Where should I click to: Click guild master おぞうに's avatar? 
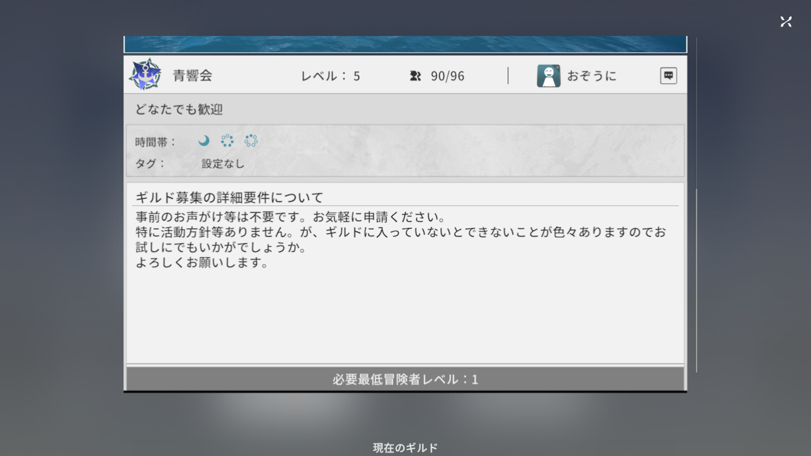548,76
